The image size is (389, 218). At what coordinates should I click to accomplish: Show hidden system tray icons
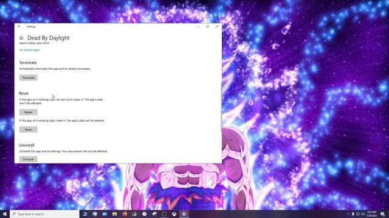point(348,214)
